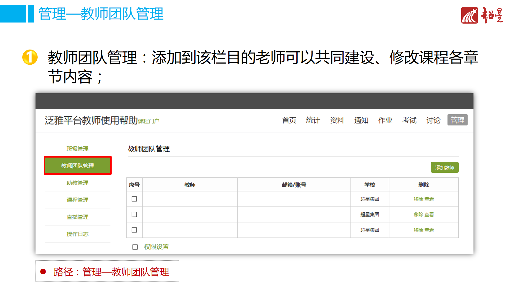Go to the 通知 tab
This screenshot has height=286, width=509.
click(x=361, y=120)
